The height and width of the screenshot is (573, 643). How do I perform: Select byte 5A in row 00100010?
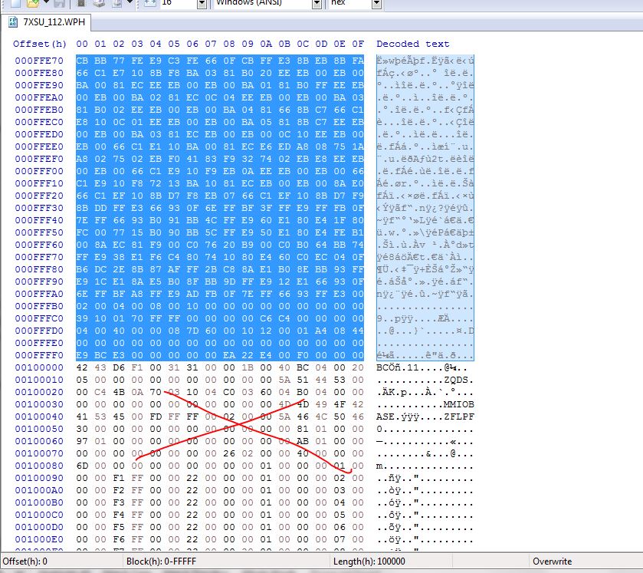(x=284, y=380)
